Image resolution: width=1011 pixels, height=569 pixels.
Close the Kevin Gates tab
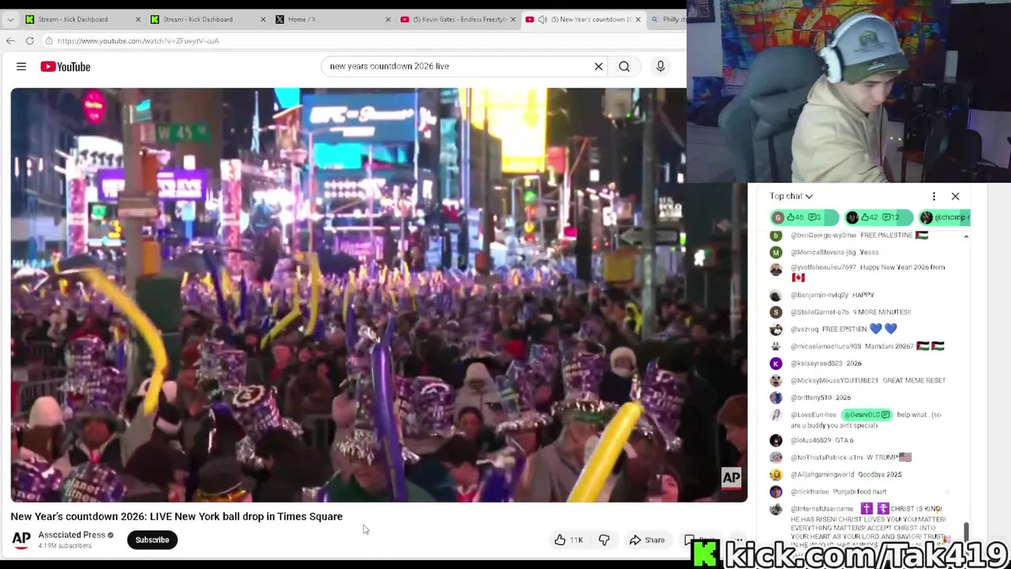[x=513, y=19]
